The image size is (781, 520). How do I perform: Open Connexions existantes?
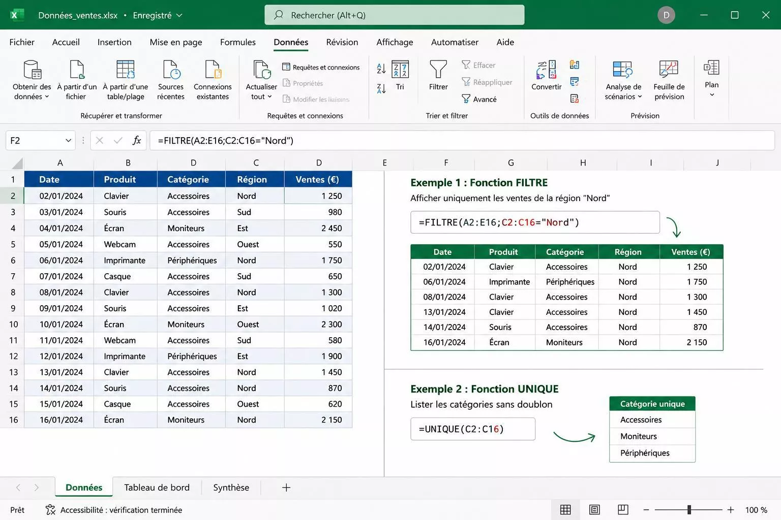coord(213,79)
